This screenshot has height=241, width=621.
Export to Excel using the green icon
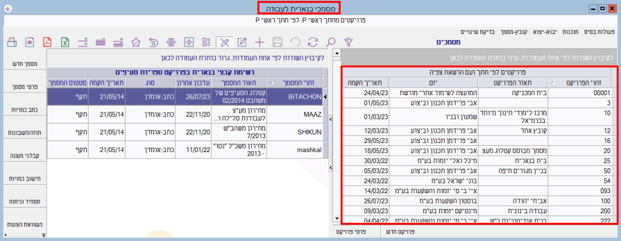65,42
